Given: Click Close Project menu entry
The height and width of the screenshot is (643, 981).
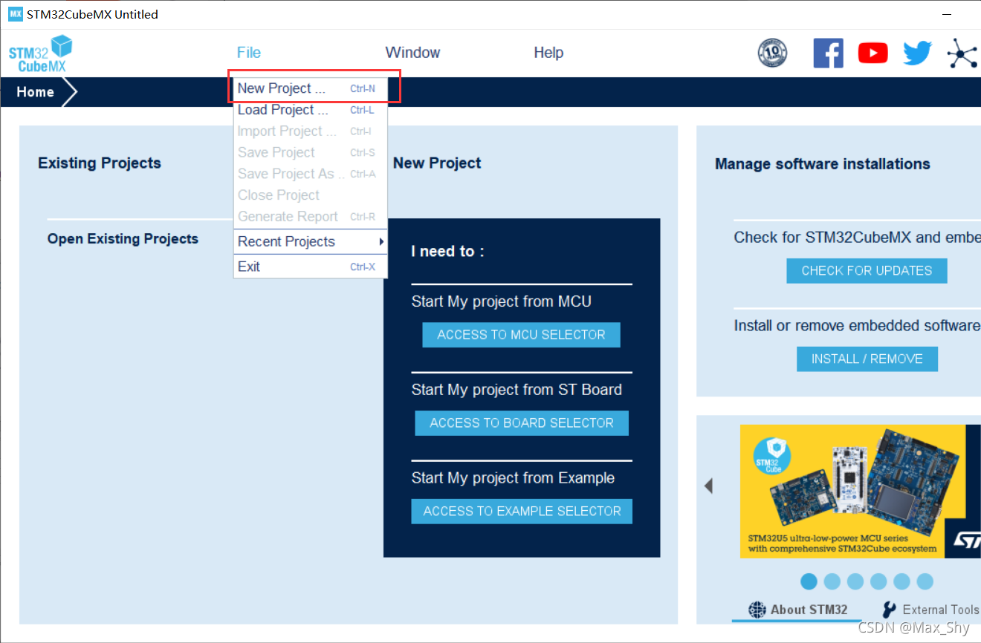Looking at the screenshot, I should [x=311, y=195].
